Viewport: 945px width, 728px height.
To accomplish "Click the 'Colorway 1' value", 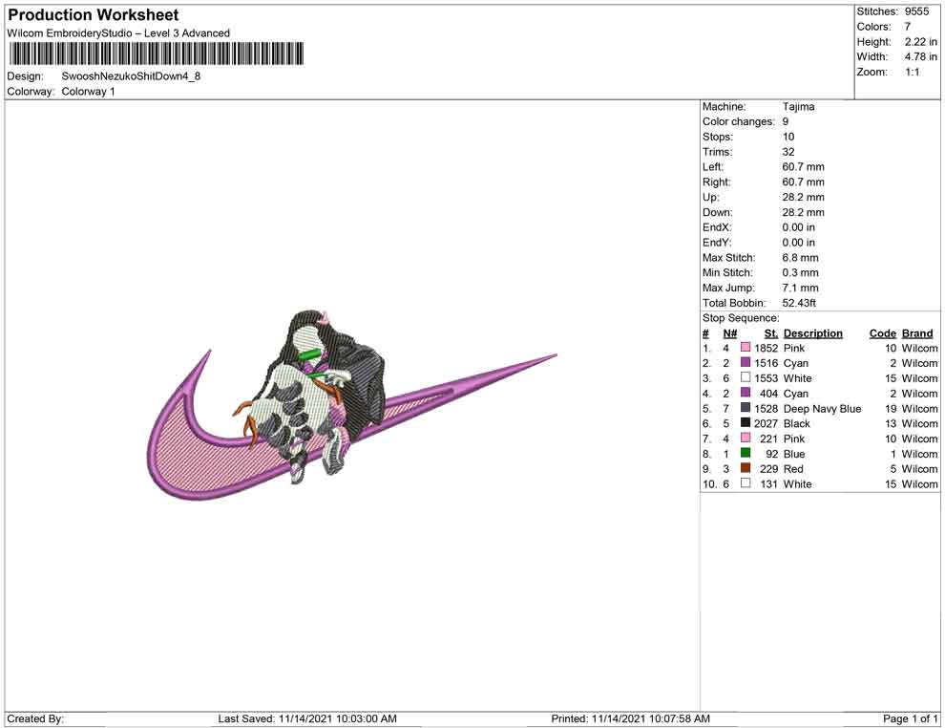I will coord(88,92).
